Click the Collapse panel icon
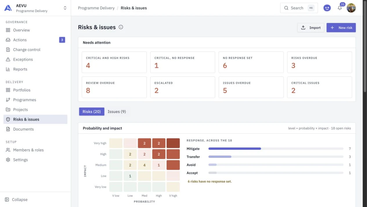Viewport: 367px width, 207px height. point(7,200)
